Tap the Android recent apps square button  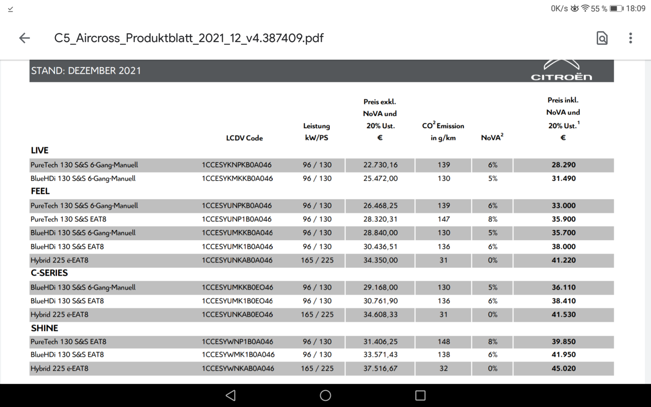click(420, 395)
